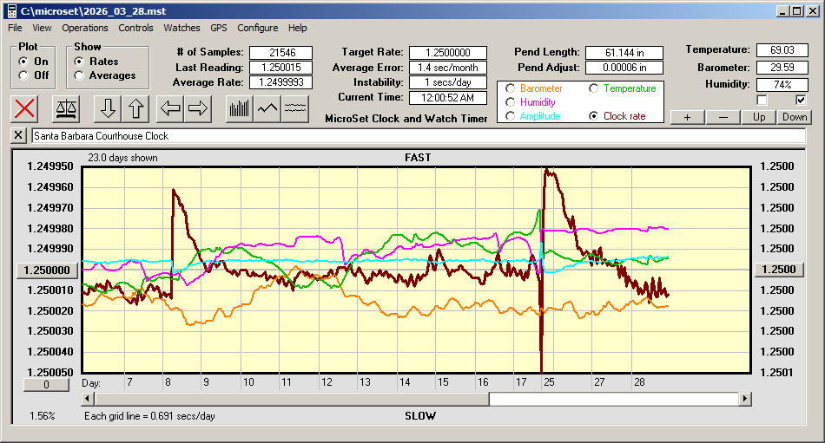Click the Down button
This screenshot has height=443, width=825.
click(794, 117)
